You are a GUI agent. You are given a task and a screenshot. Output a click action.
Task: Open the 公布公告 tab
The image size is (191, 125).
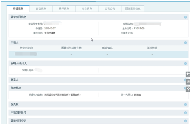point(110,9)
